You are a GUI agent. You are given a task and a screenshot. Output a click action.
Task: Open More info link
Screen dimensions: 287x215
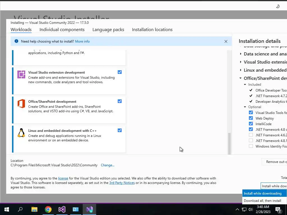click(82, 41)
